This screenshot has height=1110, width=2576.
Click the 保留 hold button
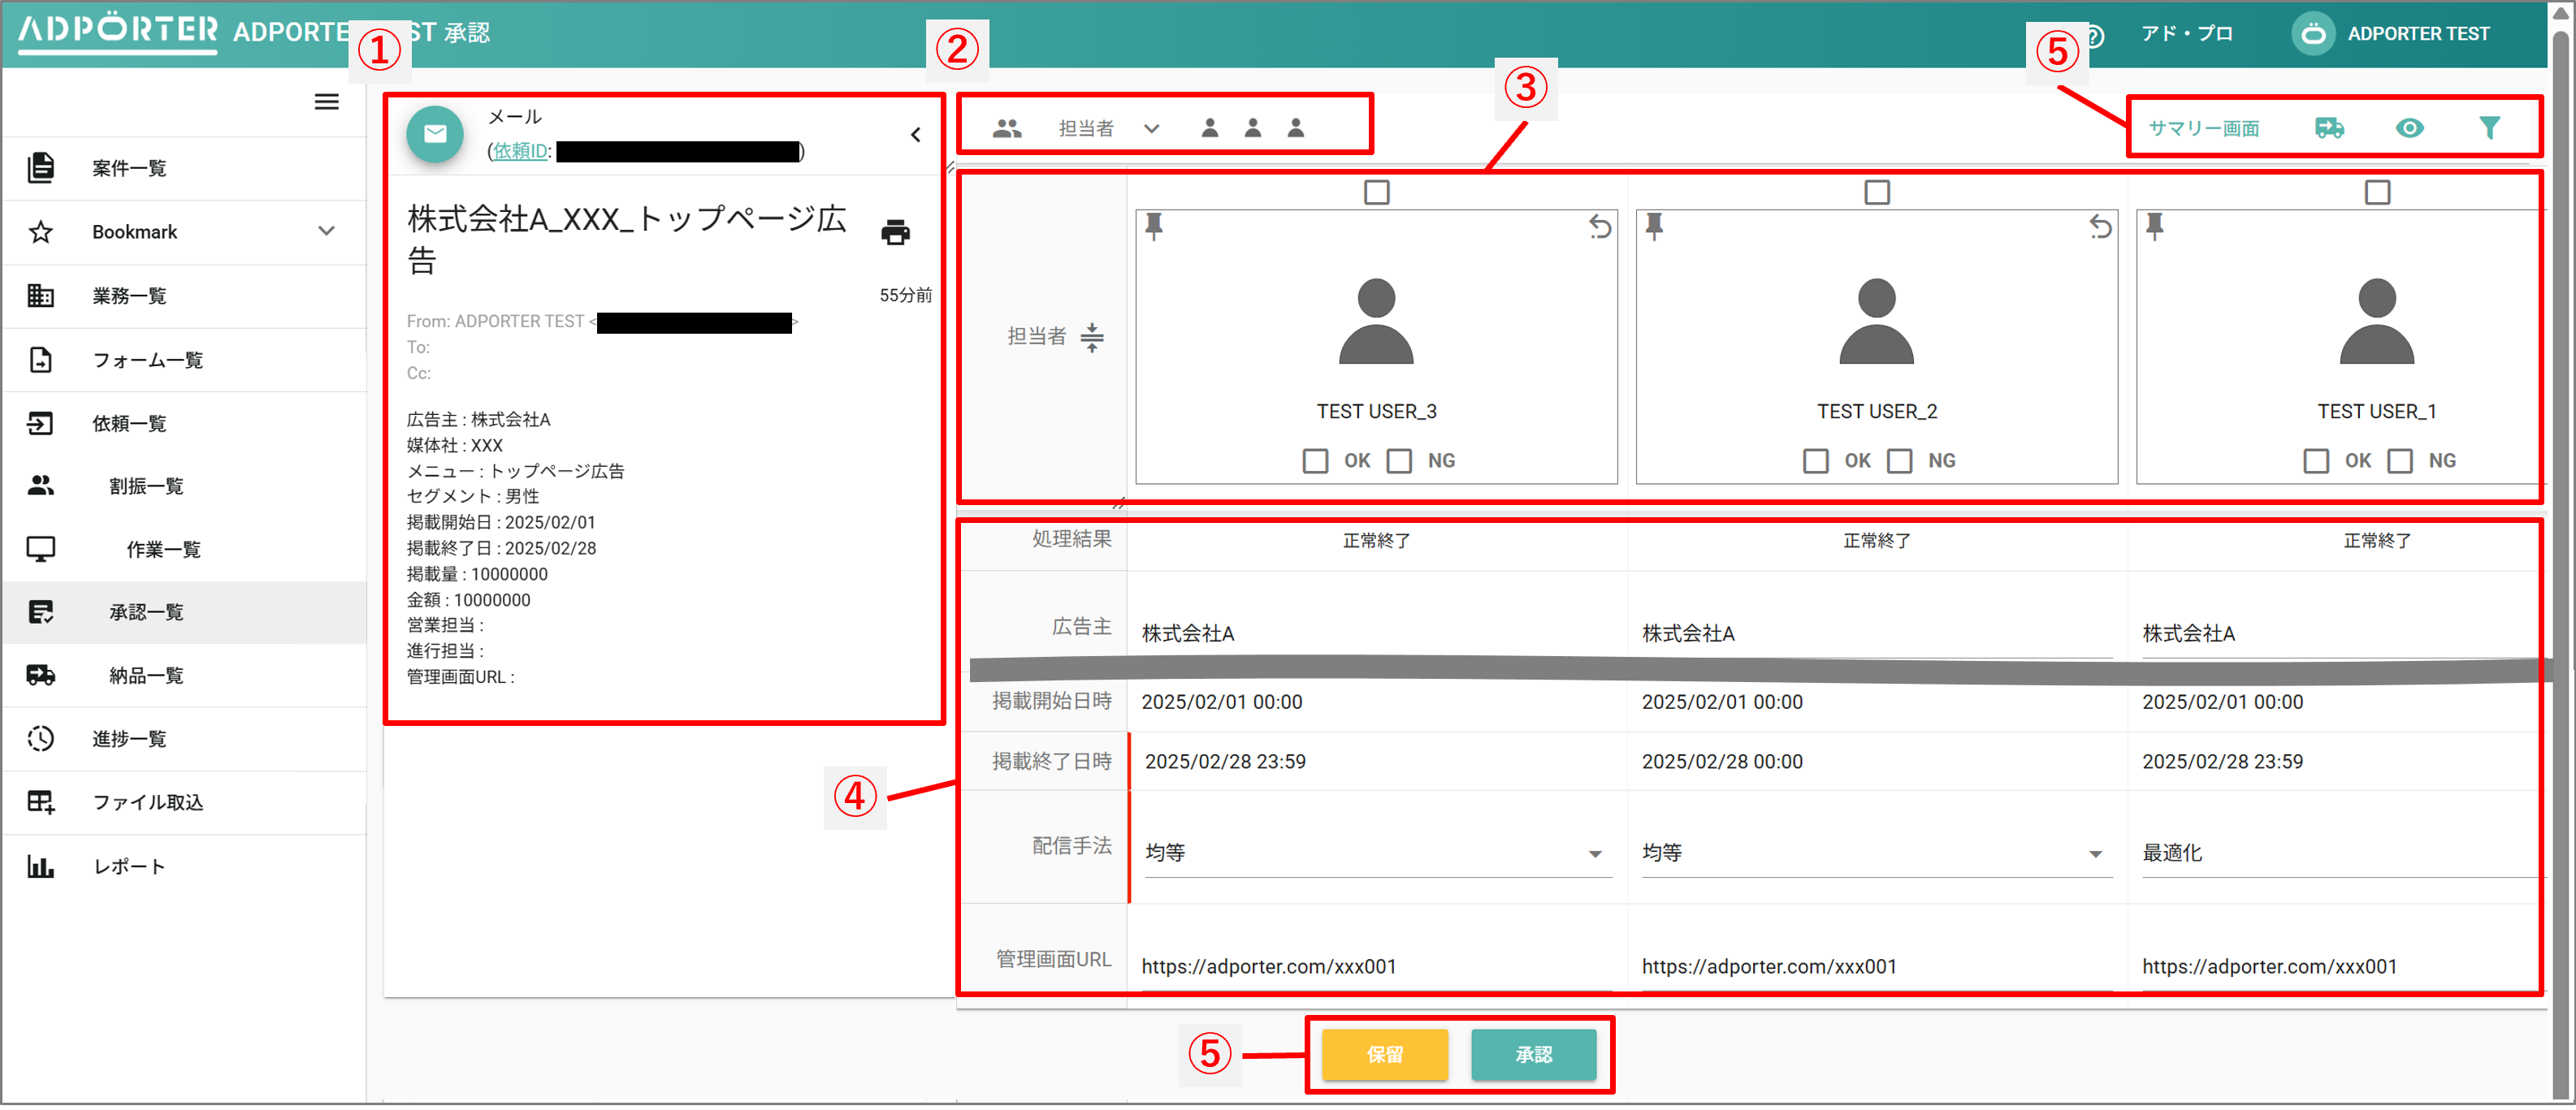[1384, 1054]
